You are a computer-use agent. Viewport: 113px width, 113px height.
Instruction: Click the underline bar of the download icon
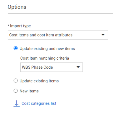click(17, 106)
